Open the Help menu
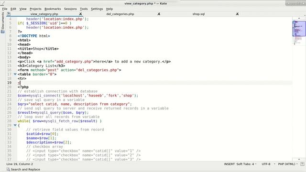The image size is (306, 172). click(109, 9)
